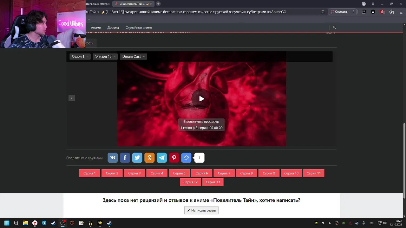Select Серия 12 episode button
Viewport: 406px width, 228px height.
[191, 182]
